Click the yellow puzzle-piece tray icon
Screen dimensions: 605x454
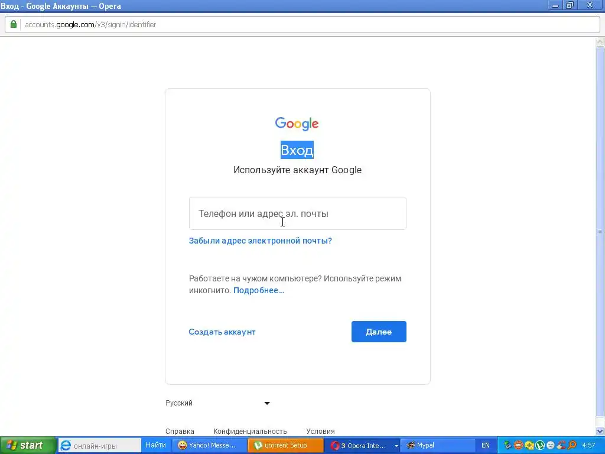(529, 446)
